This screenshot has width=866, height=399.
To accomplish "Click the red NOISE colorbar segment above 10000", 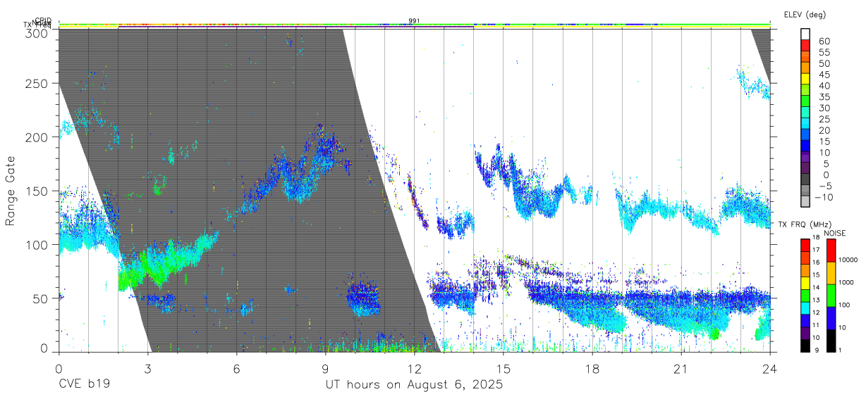I will tap(831, 251).
